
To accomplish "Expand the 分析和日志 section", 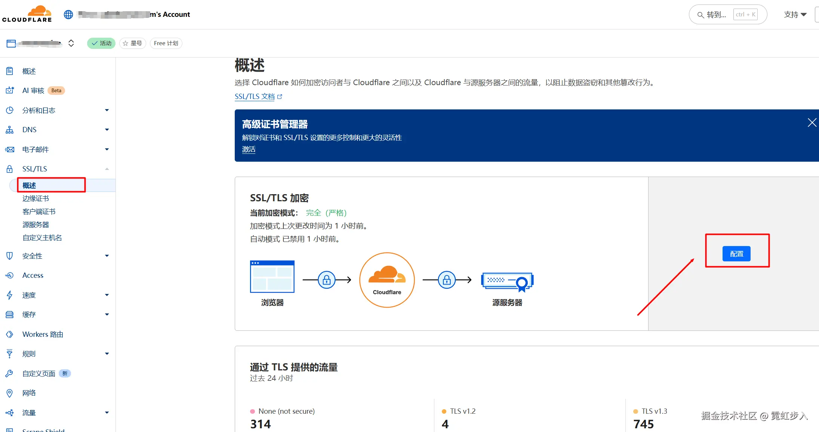I will coord(107,110).
